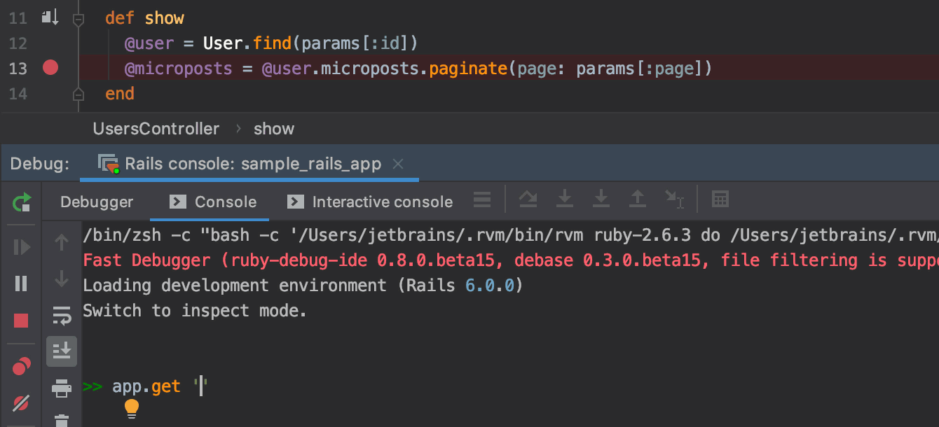The height and width of the screenshot is (427, 939).
Task: Collapse the show method code fold
Action: [78, 17]
